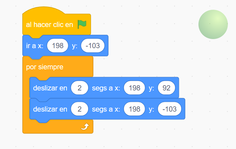The height and width of the screenshot is (149, 236).
Task: Select second 'deslizar en' block label
Action: click(x=50, y=109)
